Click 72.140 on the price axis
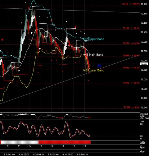The width and height of the screenshot is (149, 156). tap(144, 14)
